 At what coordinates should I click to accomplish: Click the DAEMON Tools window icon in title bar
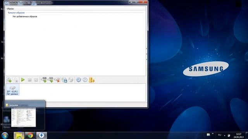(x=6, y=3)
